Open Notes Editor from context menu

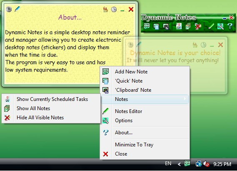pyautogui.click(x=145, y=111)
